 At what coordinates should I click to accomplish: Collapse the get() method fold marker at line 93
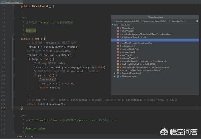(x=14, y=39)
